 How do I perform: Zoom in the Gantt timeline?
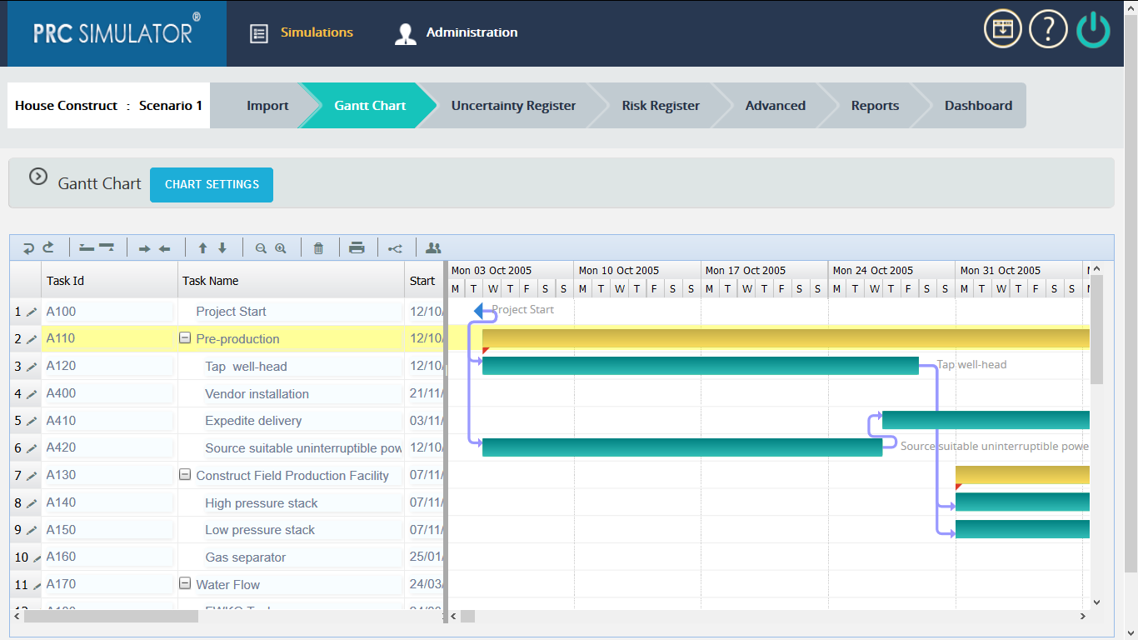pyautogui.click(x=281, y=248)
